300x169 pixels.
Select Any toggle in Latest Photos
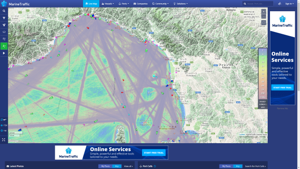117,166
